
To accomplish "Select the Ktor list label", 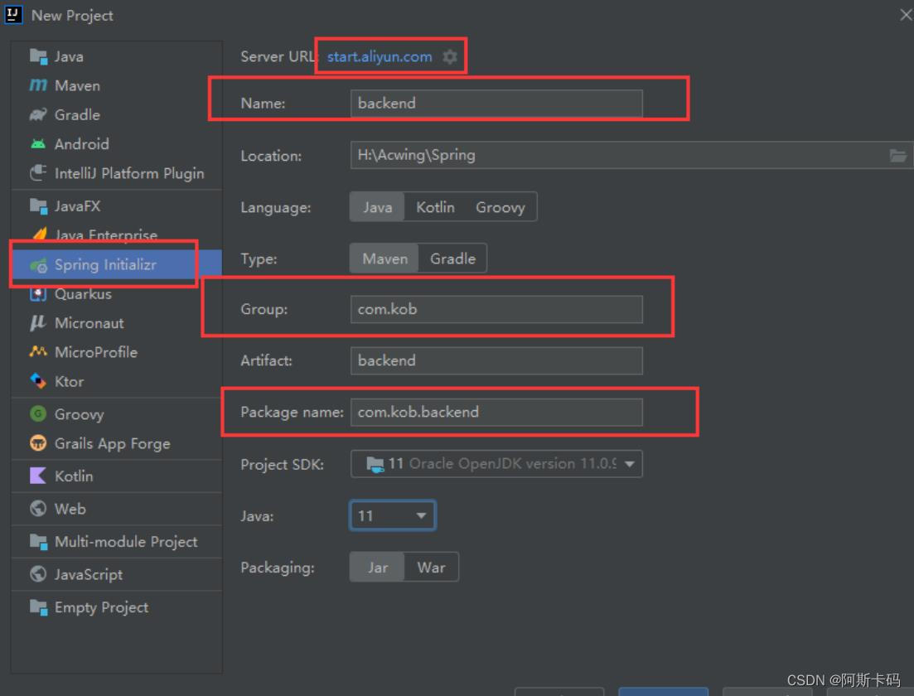I will tap(70, 381).
